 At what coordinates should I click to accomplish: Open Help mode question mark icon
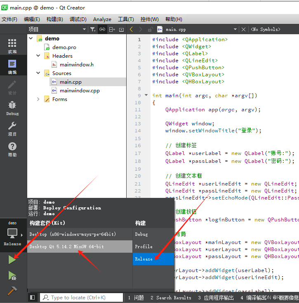[12, 146]
